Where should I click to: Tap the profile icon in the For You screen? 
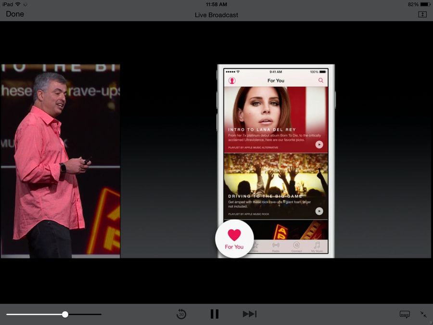click(232, 80)
